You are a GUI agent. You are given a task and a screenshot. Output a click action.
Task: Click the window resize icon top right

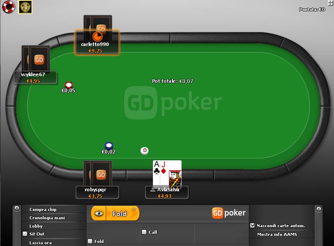331,3
